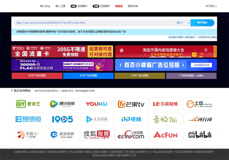Click the 电影视频解析工具 footer link
Screen dimensions: 229x160
[126, 155]
